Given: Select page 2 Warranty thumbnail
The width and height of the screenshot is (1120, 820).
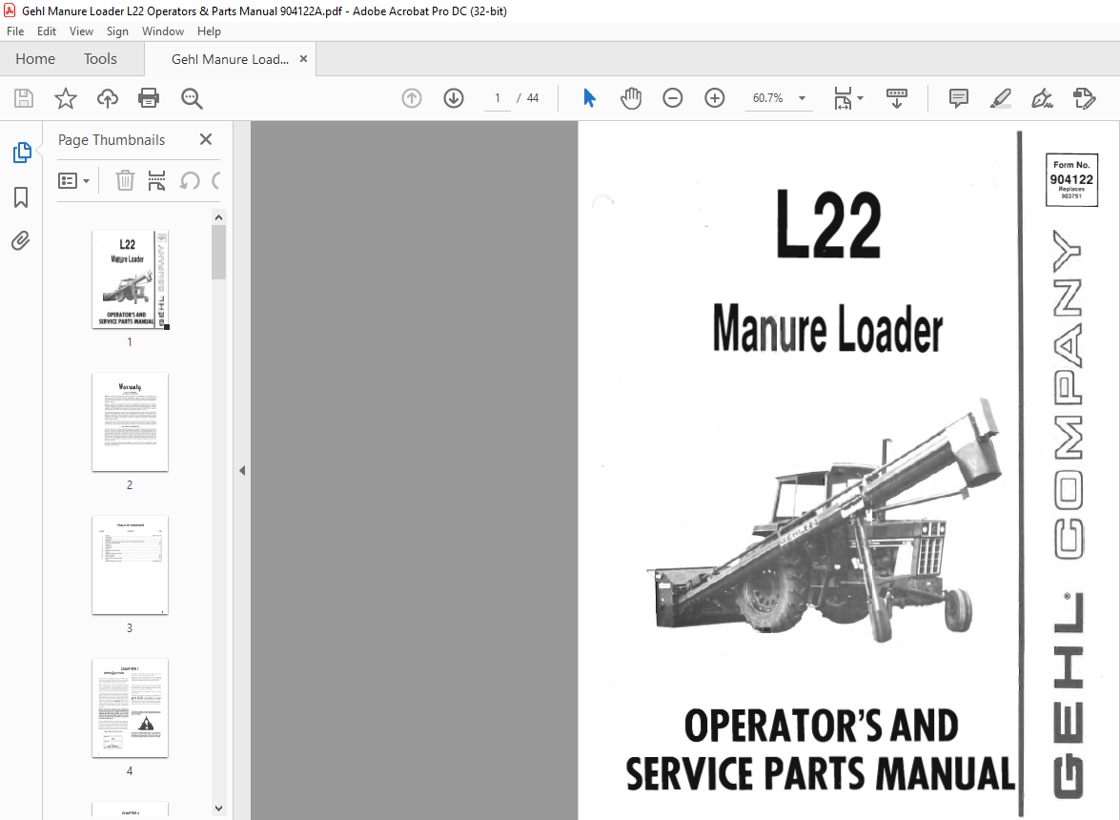Looking at the screenshot, I should pyautogui.click(x=130, y=421).
